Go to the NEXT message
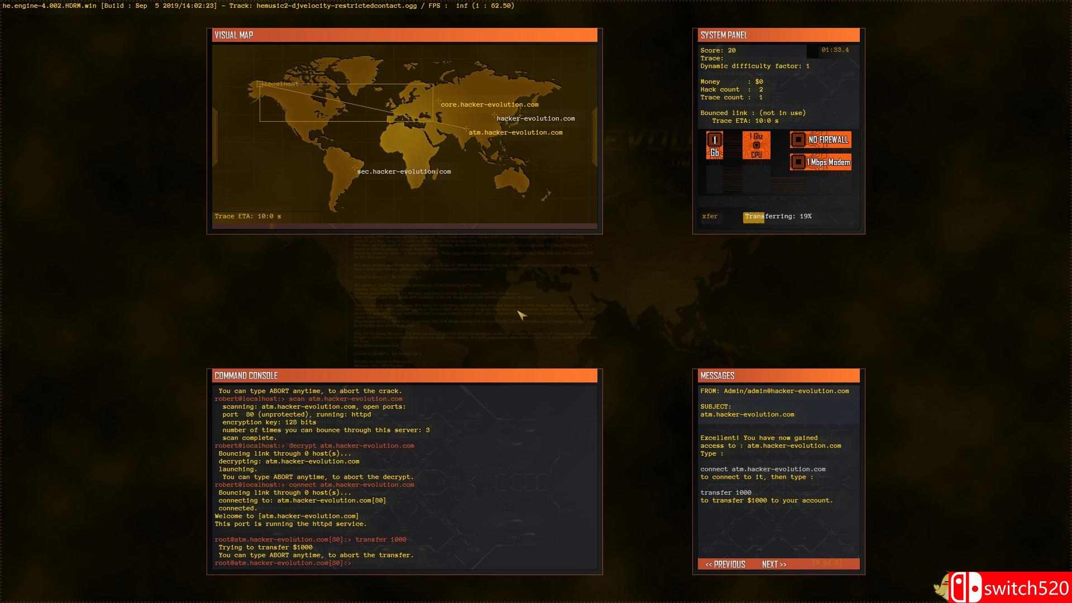The width and height of the screenshot is (1072, 603). pos(774,564)
